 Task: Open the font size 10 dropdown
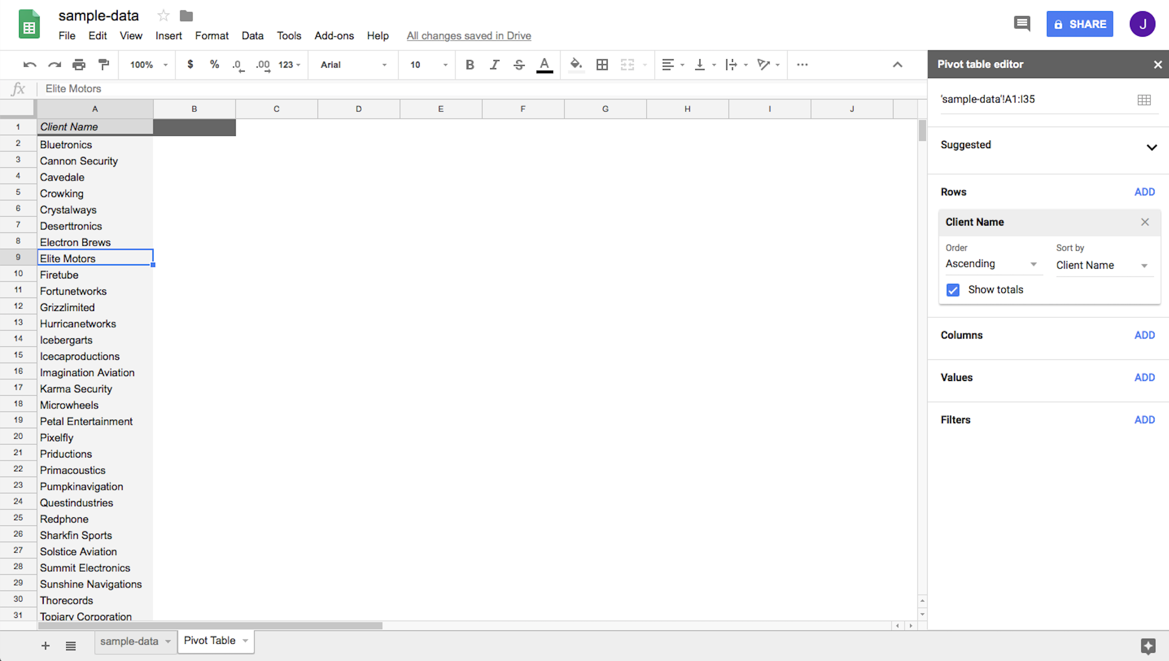coord(429,65)
